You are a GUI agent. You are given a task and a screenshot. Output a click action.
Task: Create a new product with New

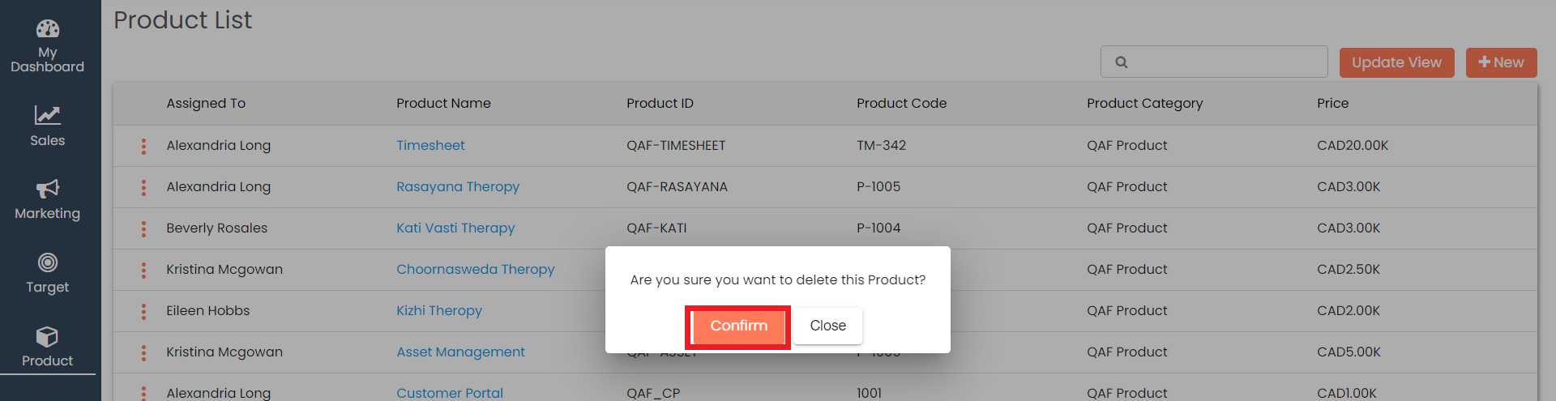(x=1501, y=62)
